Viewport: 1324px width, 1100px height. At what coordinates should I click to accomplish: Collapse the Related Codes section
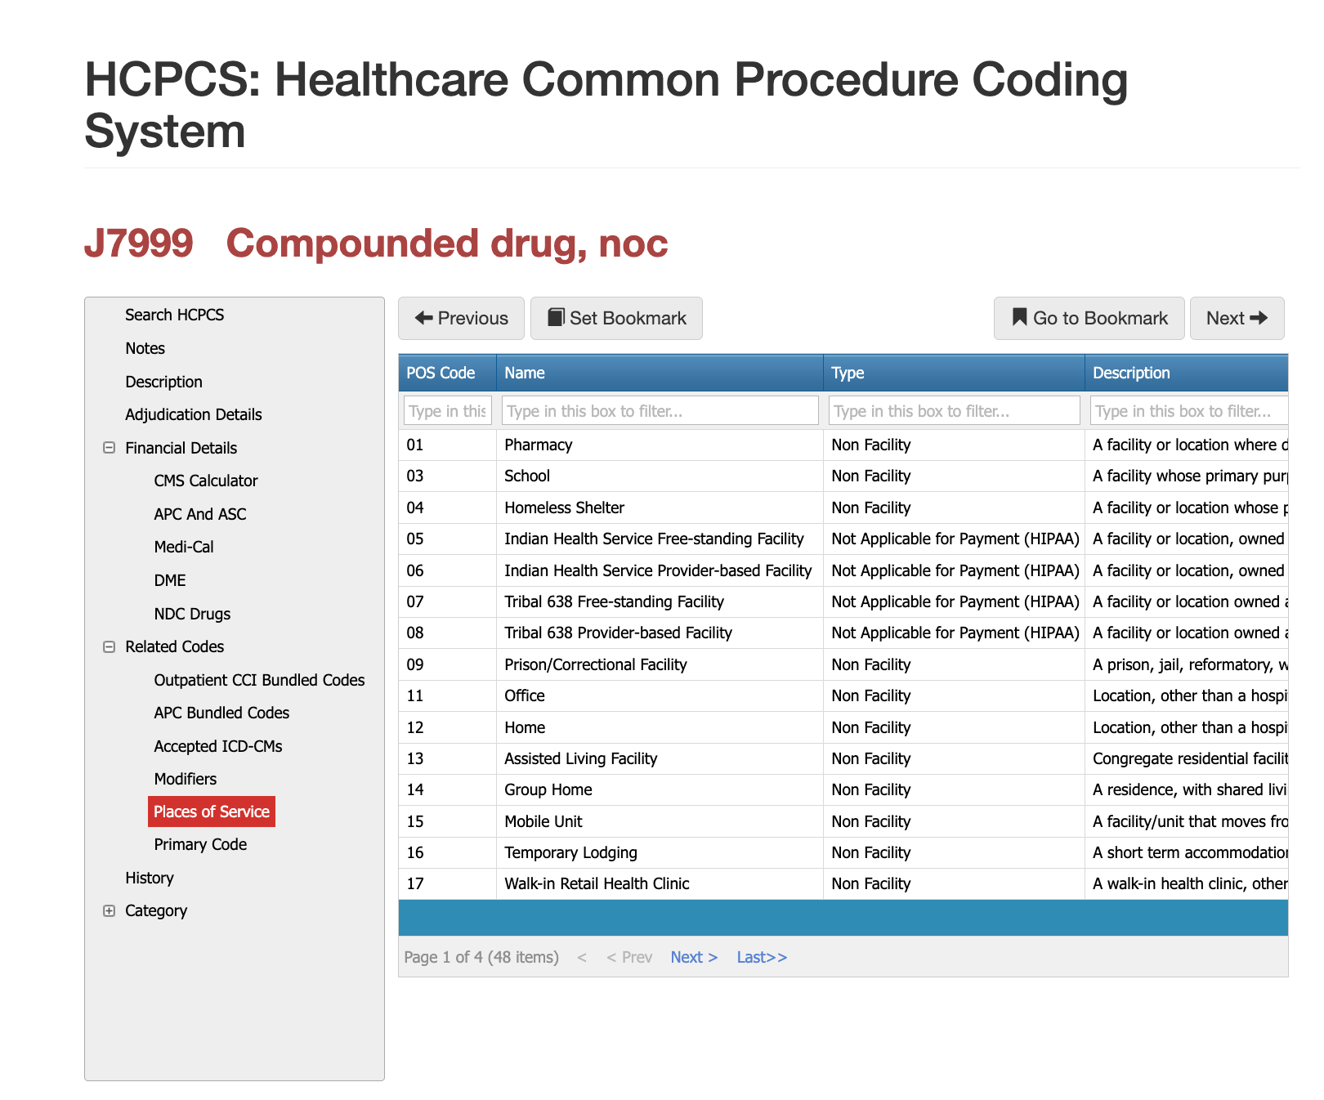click(x=109, y=646)
